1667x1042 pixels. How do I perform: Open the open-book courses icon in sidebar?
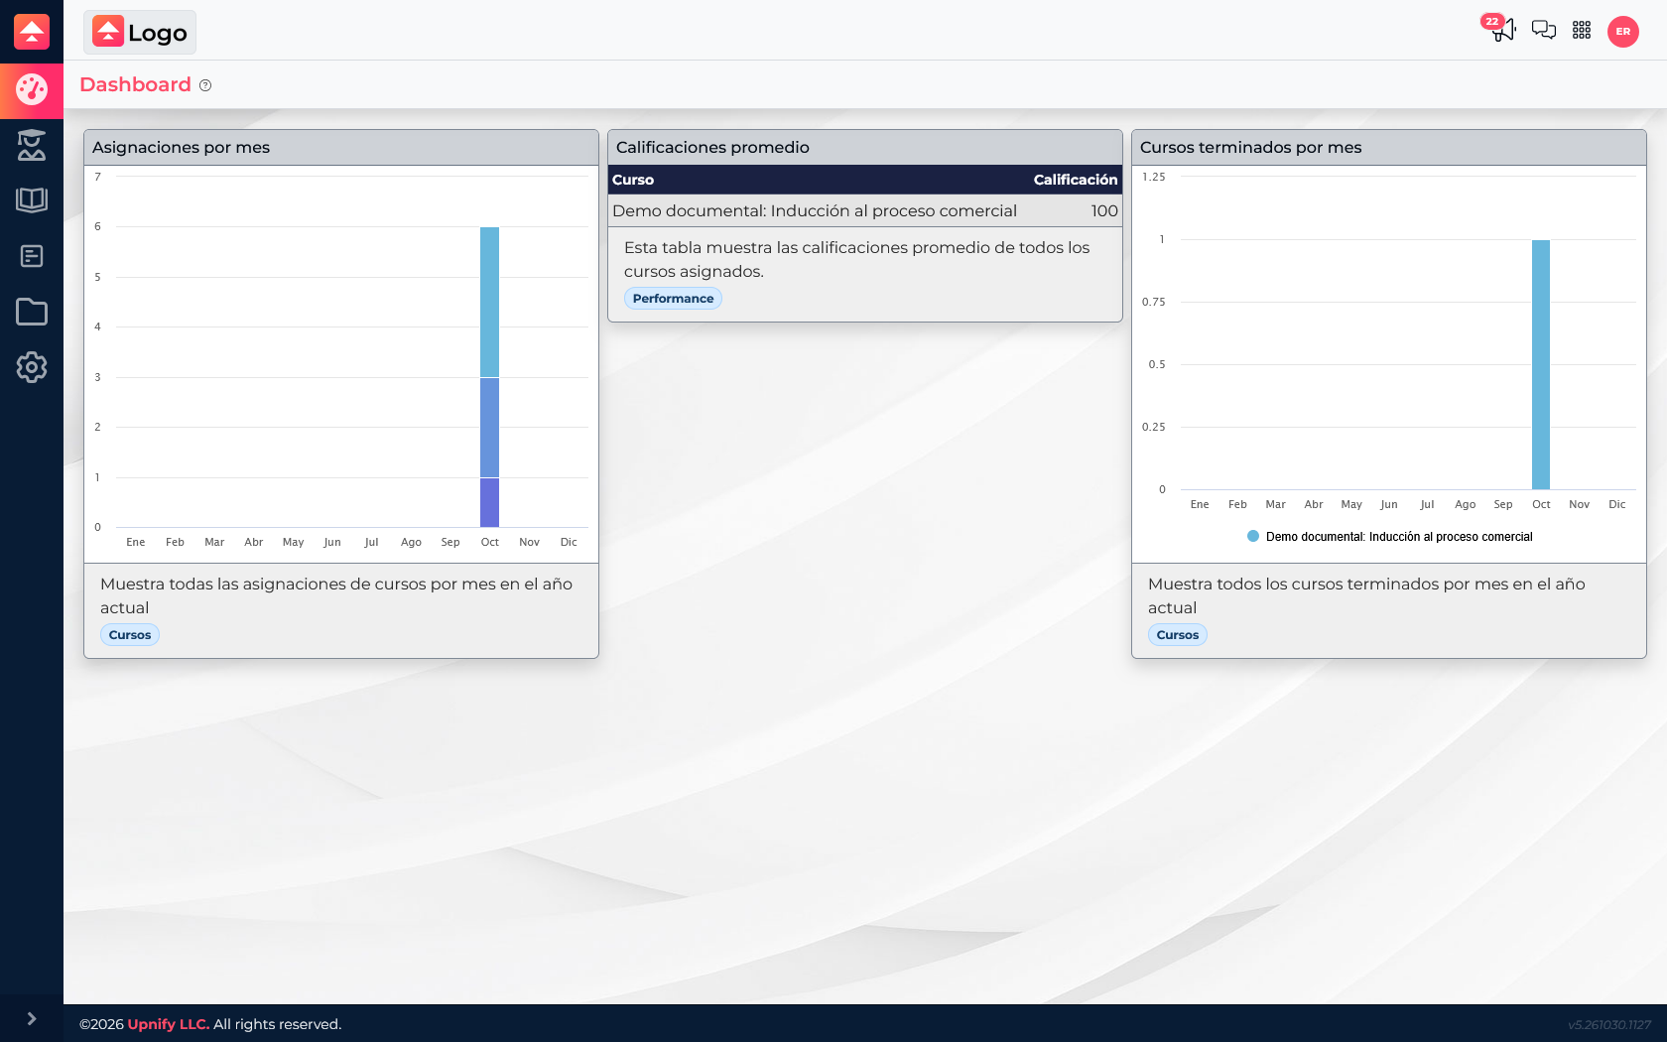pos(32,200)
